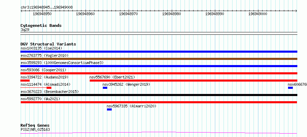Select the black esv3670223 variant bar
Screen dimensions: 307x137
click(159, 95)
